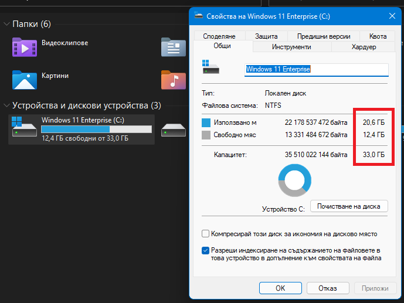Click the 20,6 ГБ used value

click(x=374, y=122)
